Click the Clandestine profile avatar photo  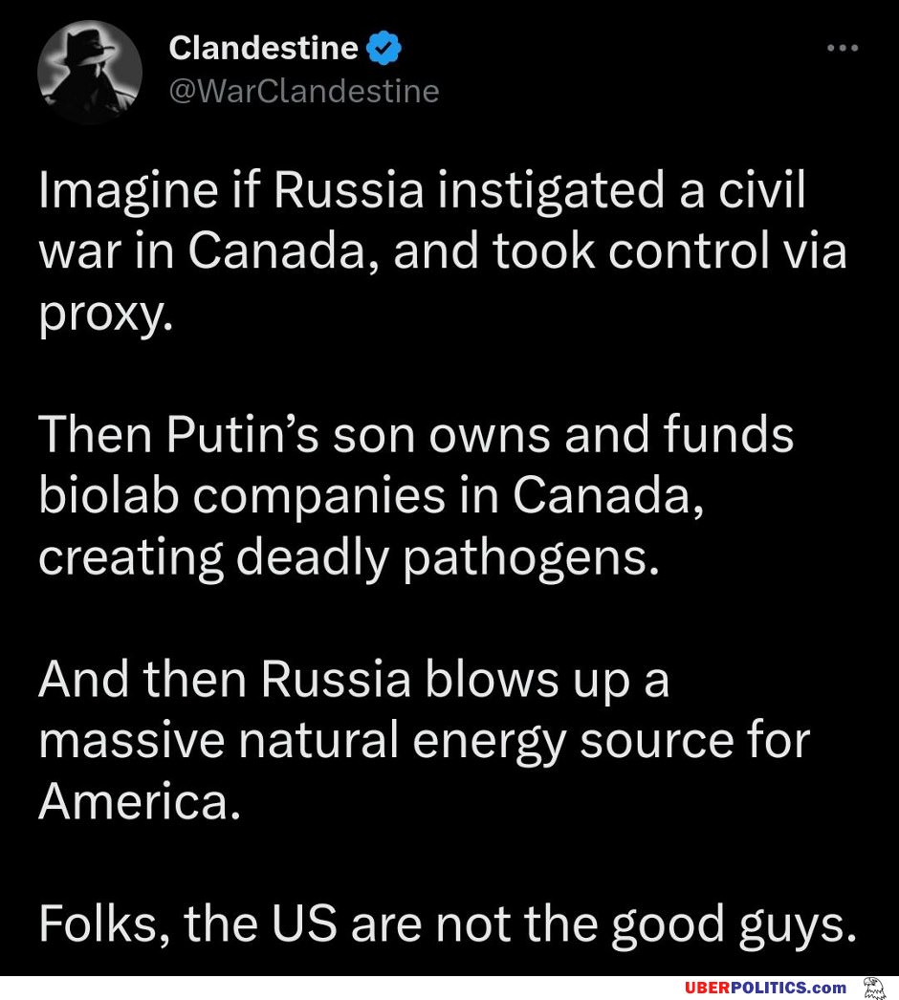coord(90,72)
